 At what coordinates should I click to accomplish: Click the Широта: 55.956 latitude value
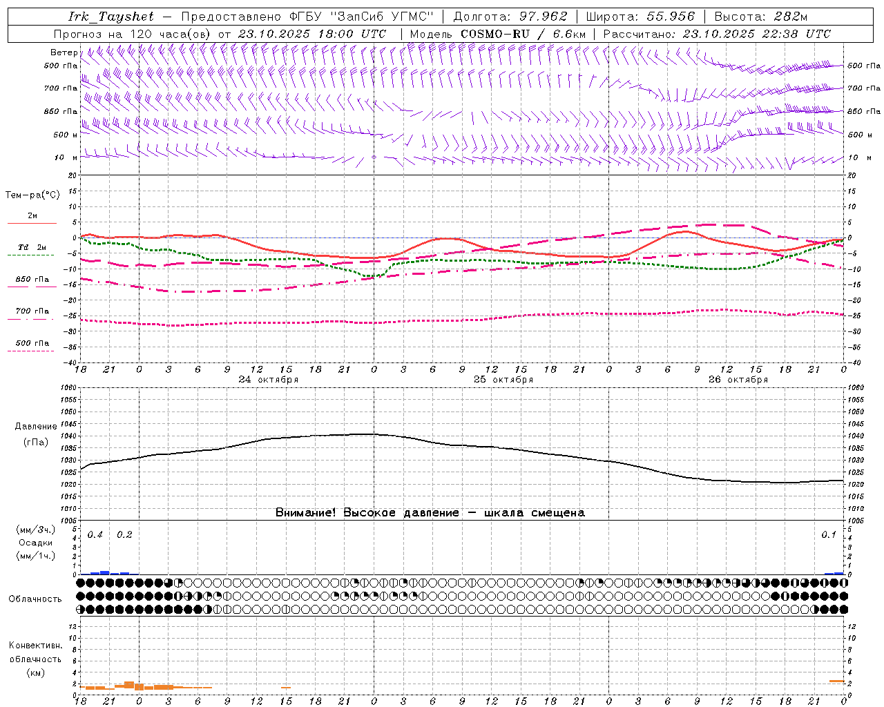[640, 17]
